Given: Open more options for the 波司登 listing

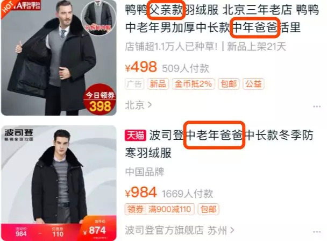Looking at the screenshot, I should click(317, 232).
